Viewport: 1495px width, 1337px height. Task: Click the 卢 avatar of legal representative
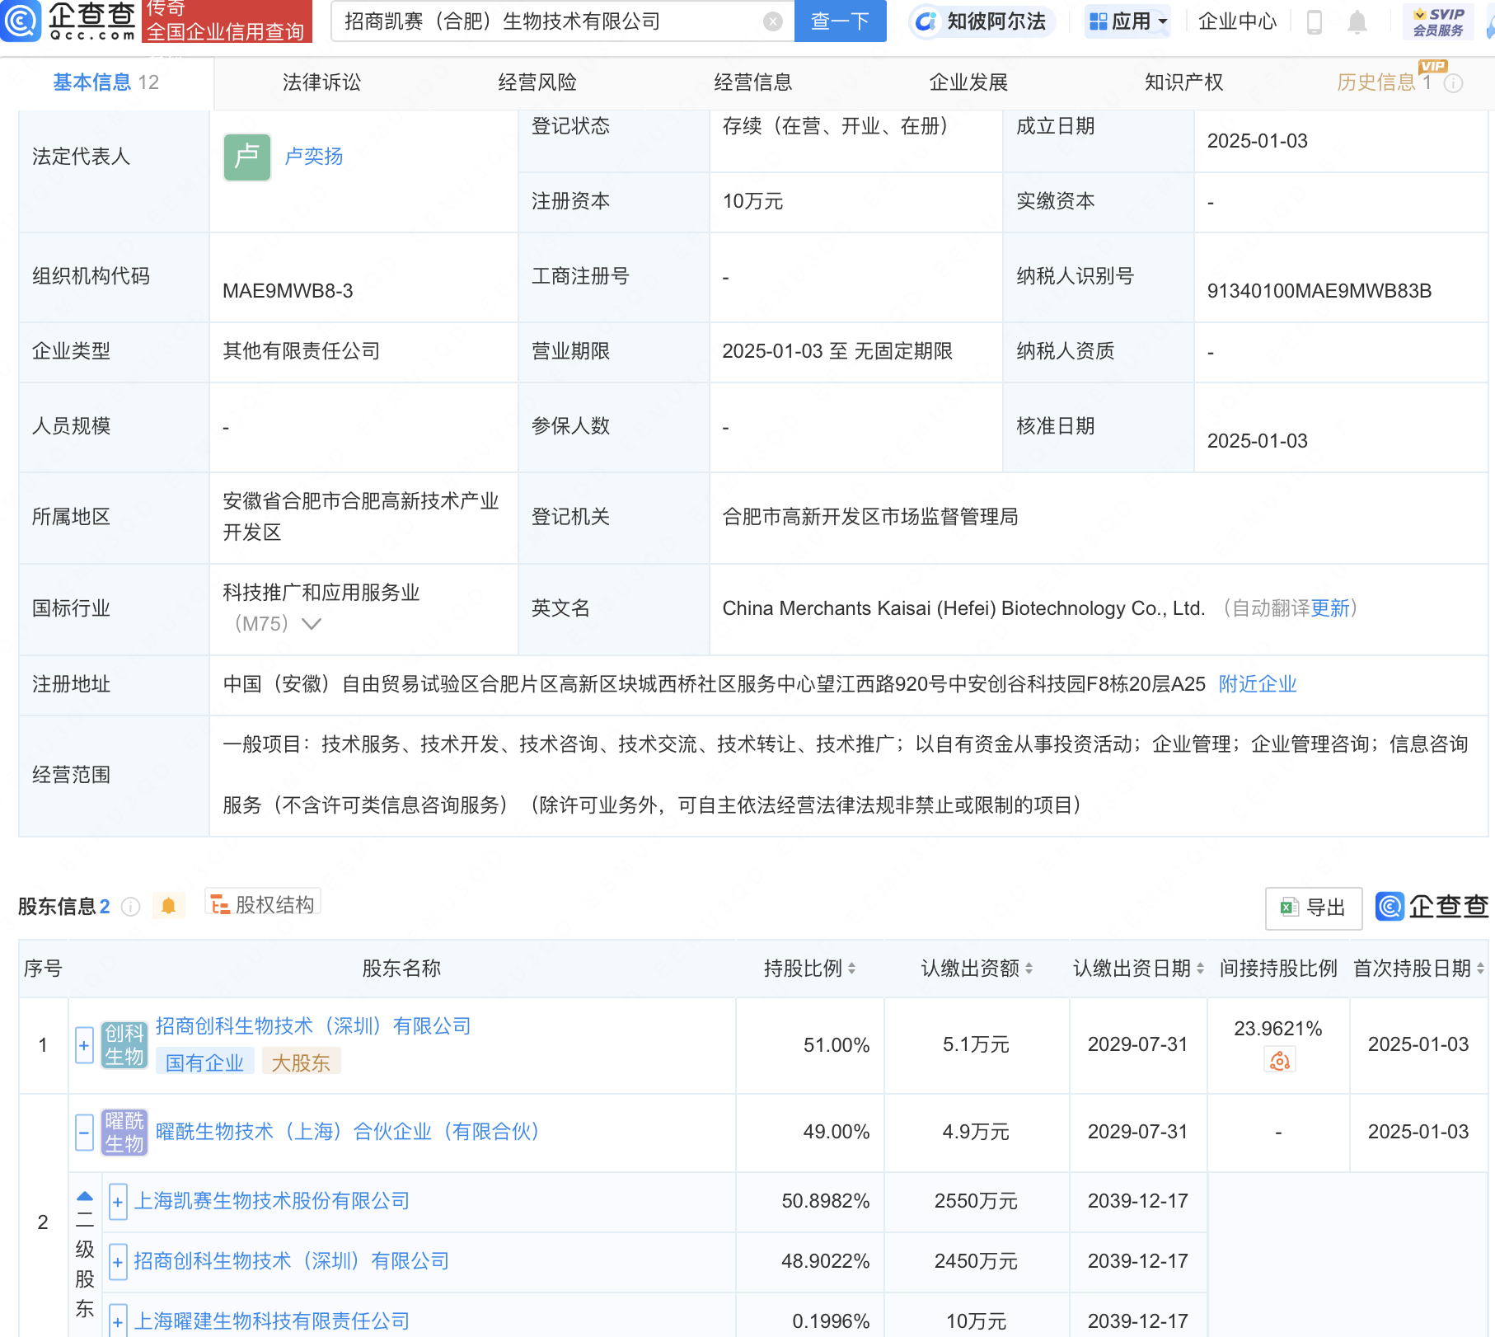coord(246,157)
